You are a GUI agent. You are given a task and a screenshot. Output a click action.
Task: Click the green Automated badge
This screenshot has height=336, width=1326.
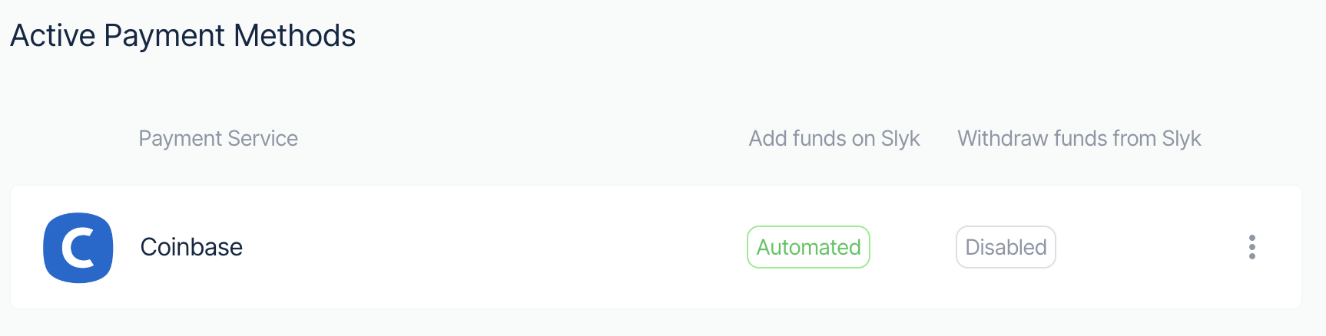point(808,247)
